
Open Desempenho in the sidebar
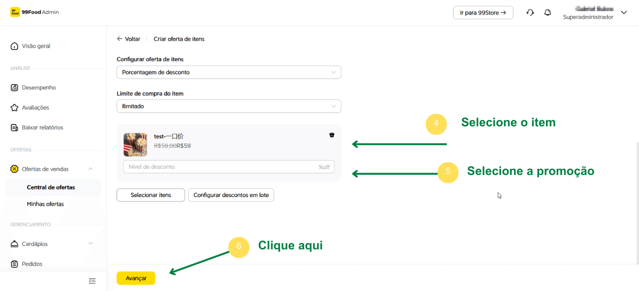[39, 87]
